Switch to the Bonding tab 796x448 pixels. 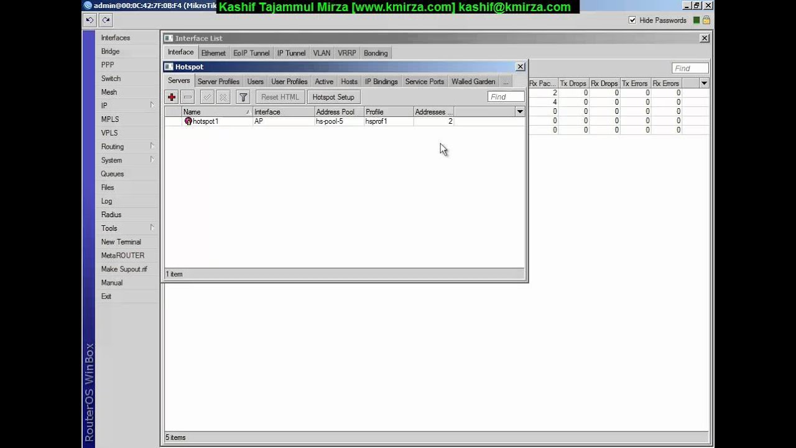click(376, 53)
